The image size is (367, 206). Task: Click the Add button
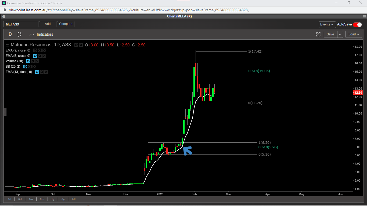click(48, 24)
